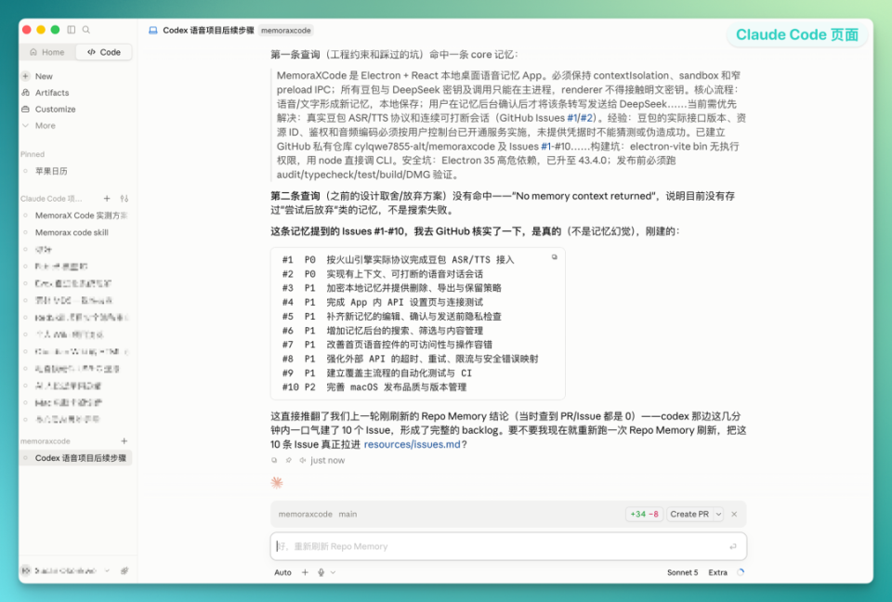Viewport: 892px width, 602px height.
Task: Send the message with the return arrow icon
Action: point(733,546)
